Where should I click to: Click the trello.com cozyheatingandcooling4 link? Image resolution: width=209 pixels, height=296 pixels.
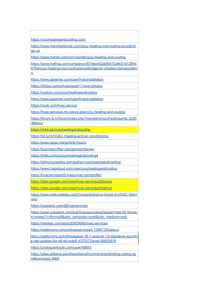point(64,155)
